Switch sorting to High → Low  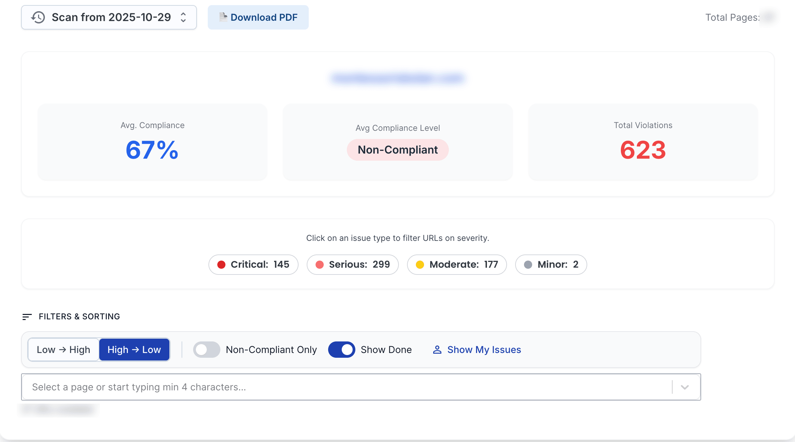click(x=134, y=350)
